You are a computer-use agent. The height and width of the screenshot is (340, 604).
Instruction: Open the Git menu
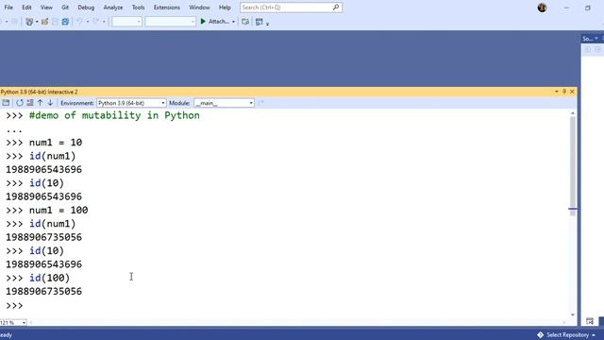coord(65,8)
